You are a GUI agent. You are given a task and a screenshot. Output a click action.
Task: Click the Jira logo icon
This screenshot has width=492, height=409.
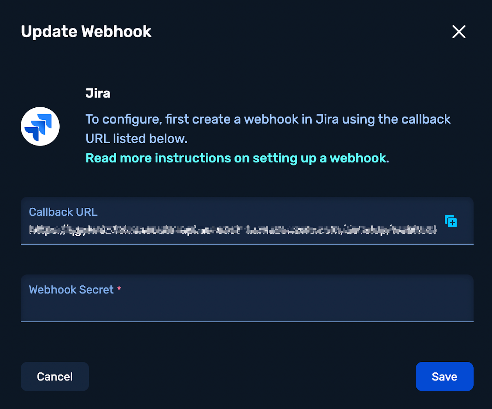coord(40,126)
